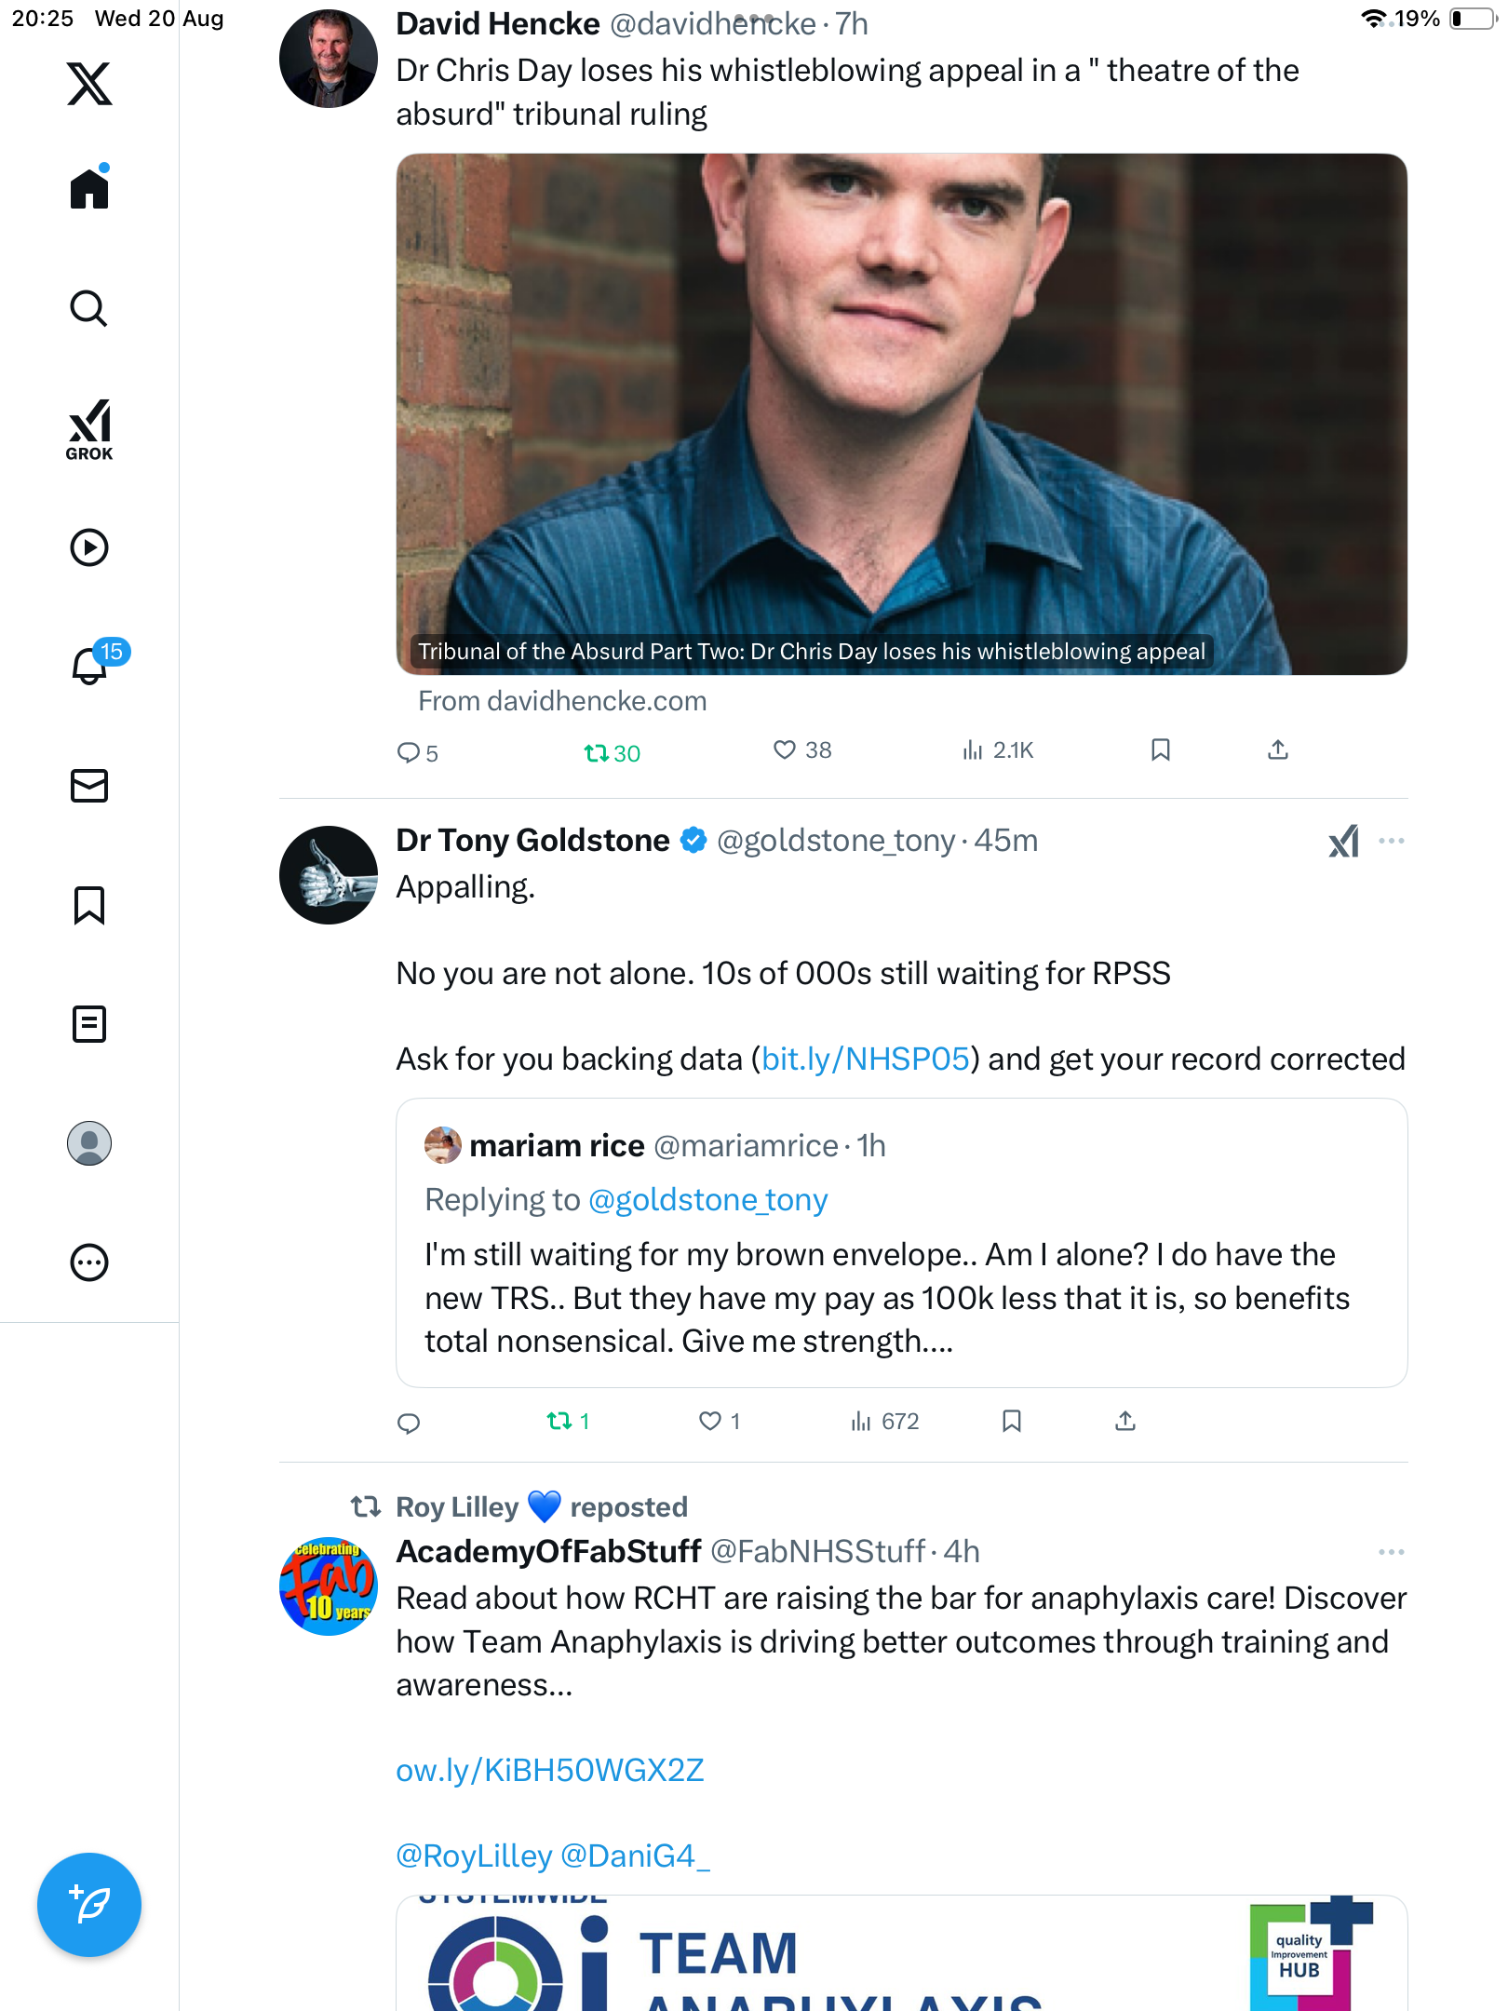1508x2011 pixels.
Task: Open Grok from the sidebar
Action: pyautogui.click(x=89, y=429)
